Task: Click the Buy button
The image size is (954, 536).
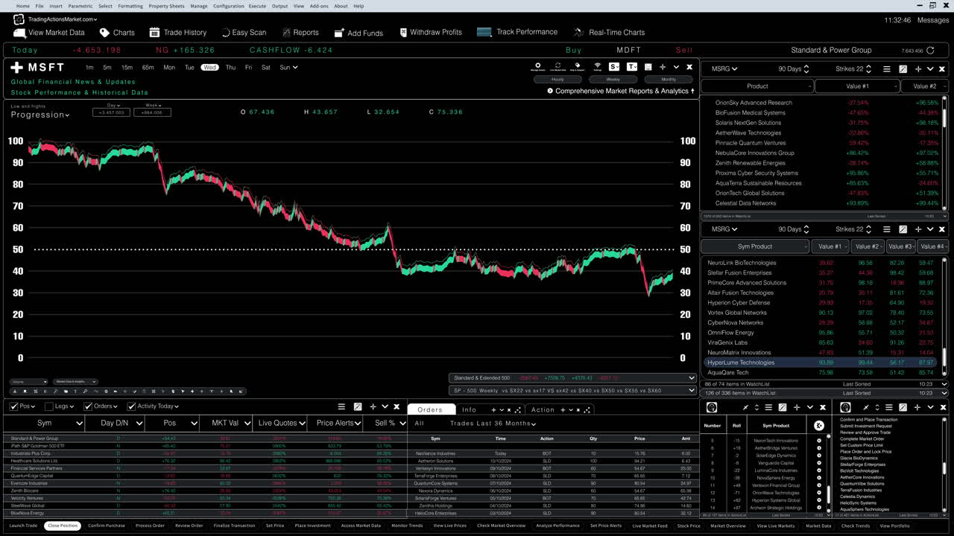Action: coord(573,50)
